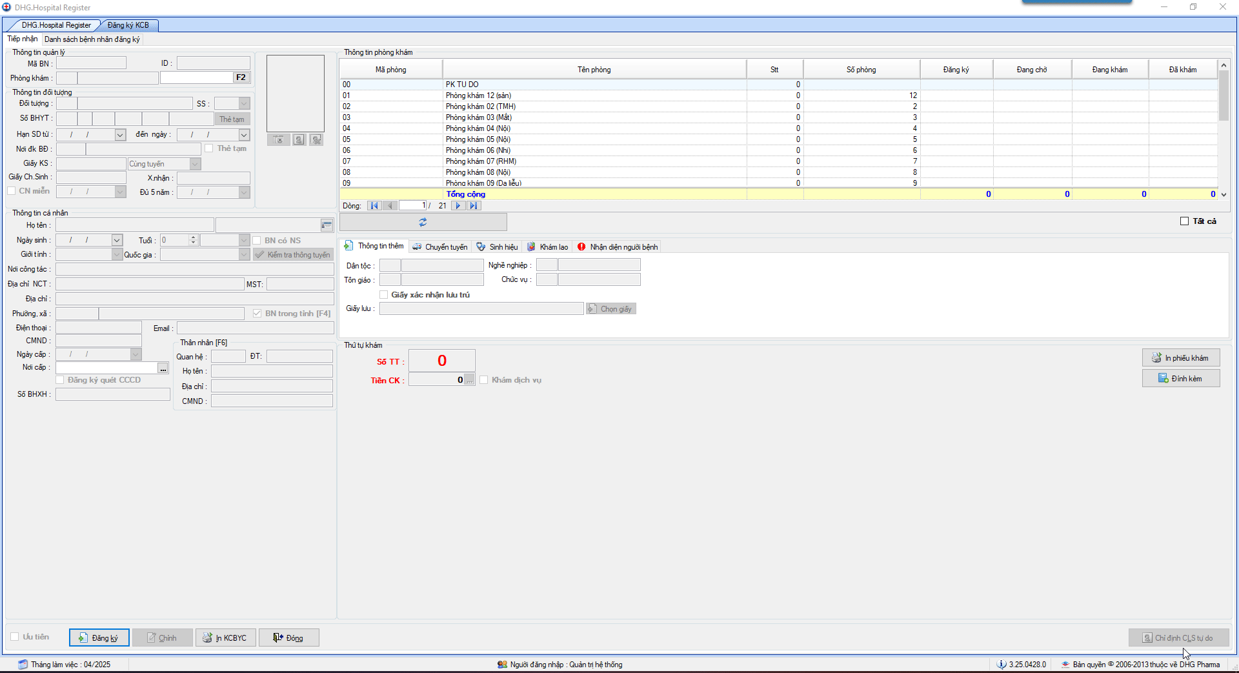Click the ellipsis button beside Tiền CK
Screen dimensions: 1239x673
click(x=469, y=380)
